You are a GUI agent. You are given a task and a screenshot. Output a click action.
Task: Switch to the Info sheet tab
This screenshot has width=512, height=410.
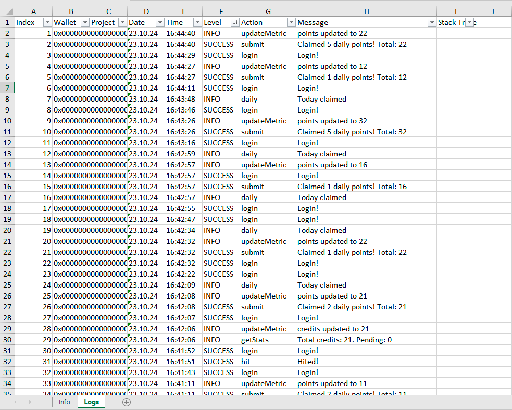[65, 402]
